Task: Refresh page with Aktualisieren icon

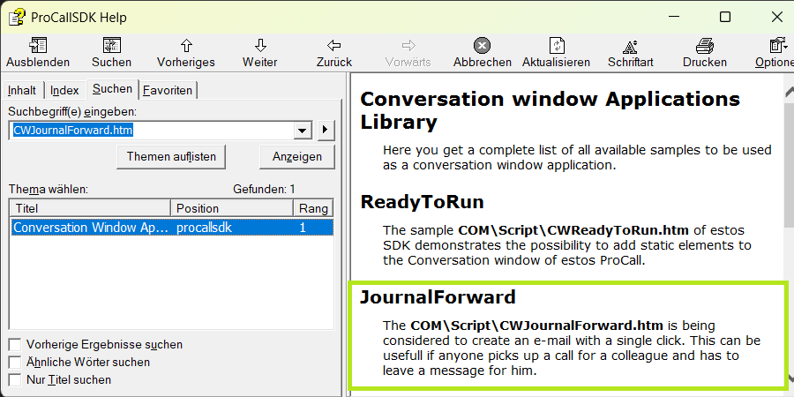Action: pos(556,46)
